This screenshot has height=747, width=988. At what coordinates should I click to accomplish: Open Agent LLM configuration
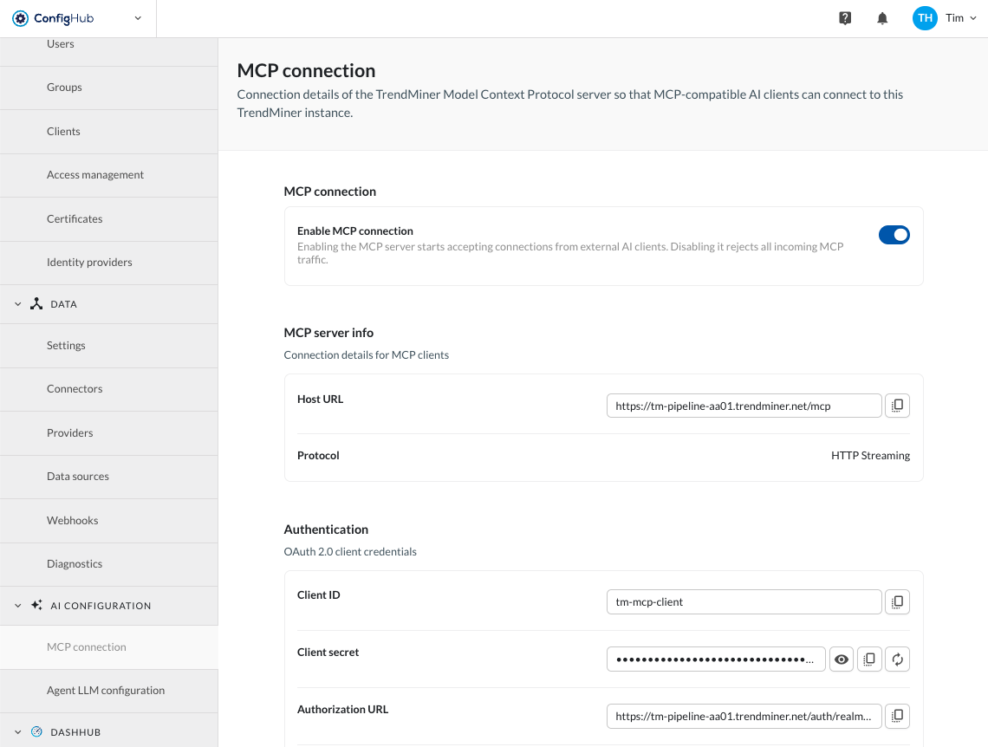pos(109,691)
